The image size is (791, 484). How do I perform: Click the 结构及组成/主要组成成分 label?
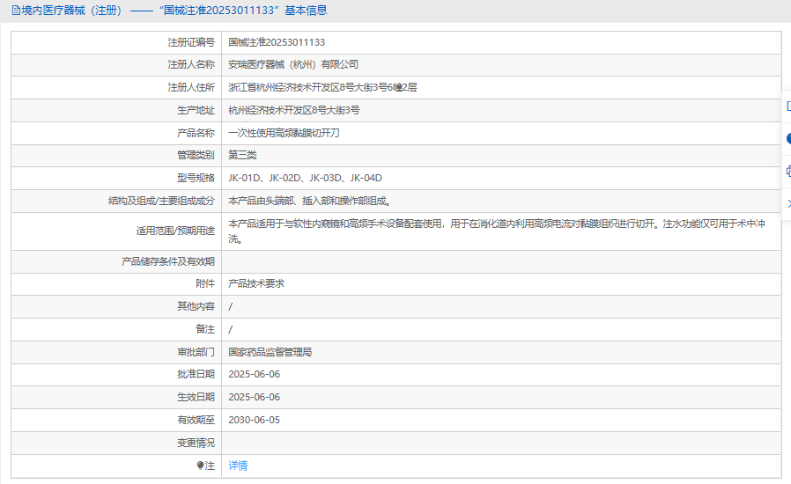coord(161,202)
